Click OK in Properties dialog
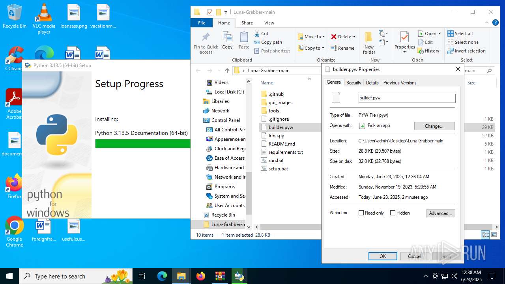This screenshot has width=505, height=284. tap(383, 256)
